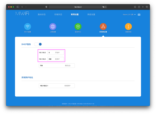The height and width of the screenshot is (114, 156).
Task: Click the Safari sidebar toggle icon
Action: coord(18,7)
